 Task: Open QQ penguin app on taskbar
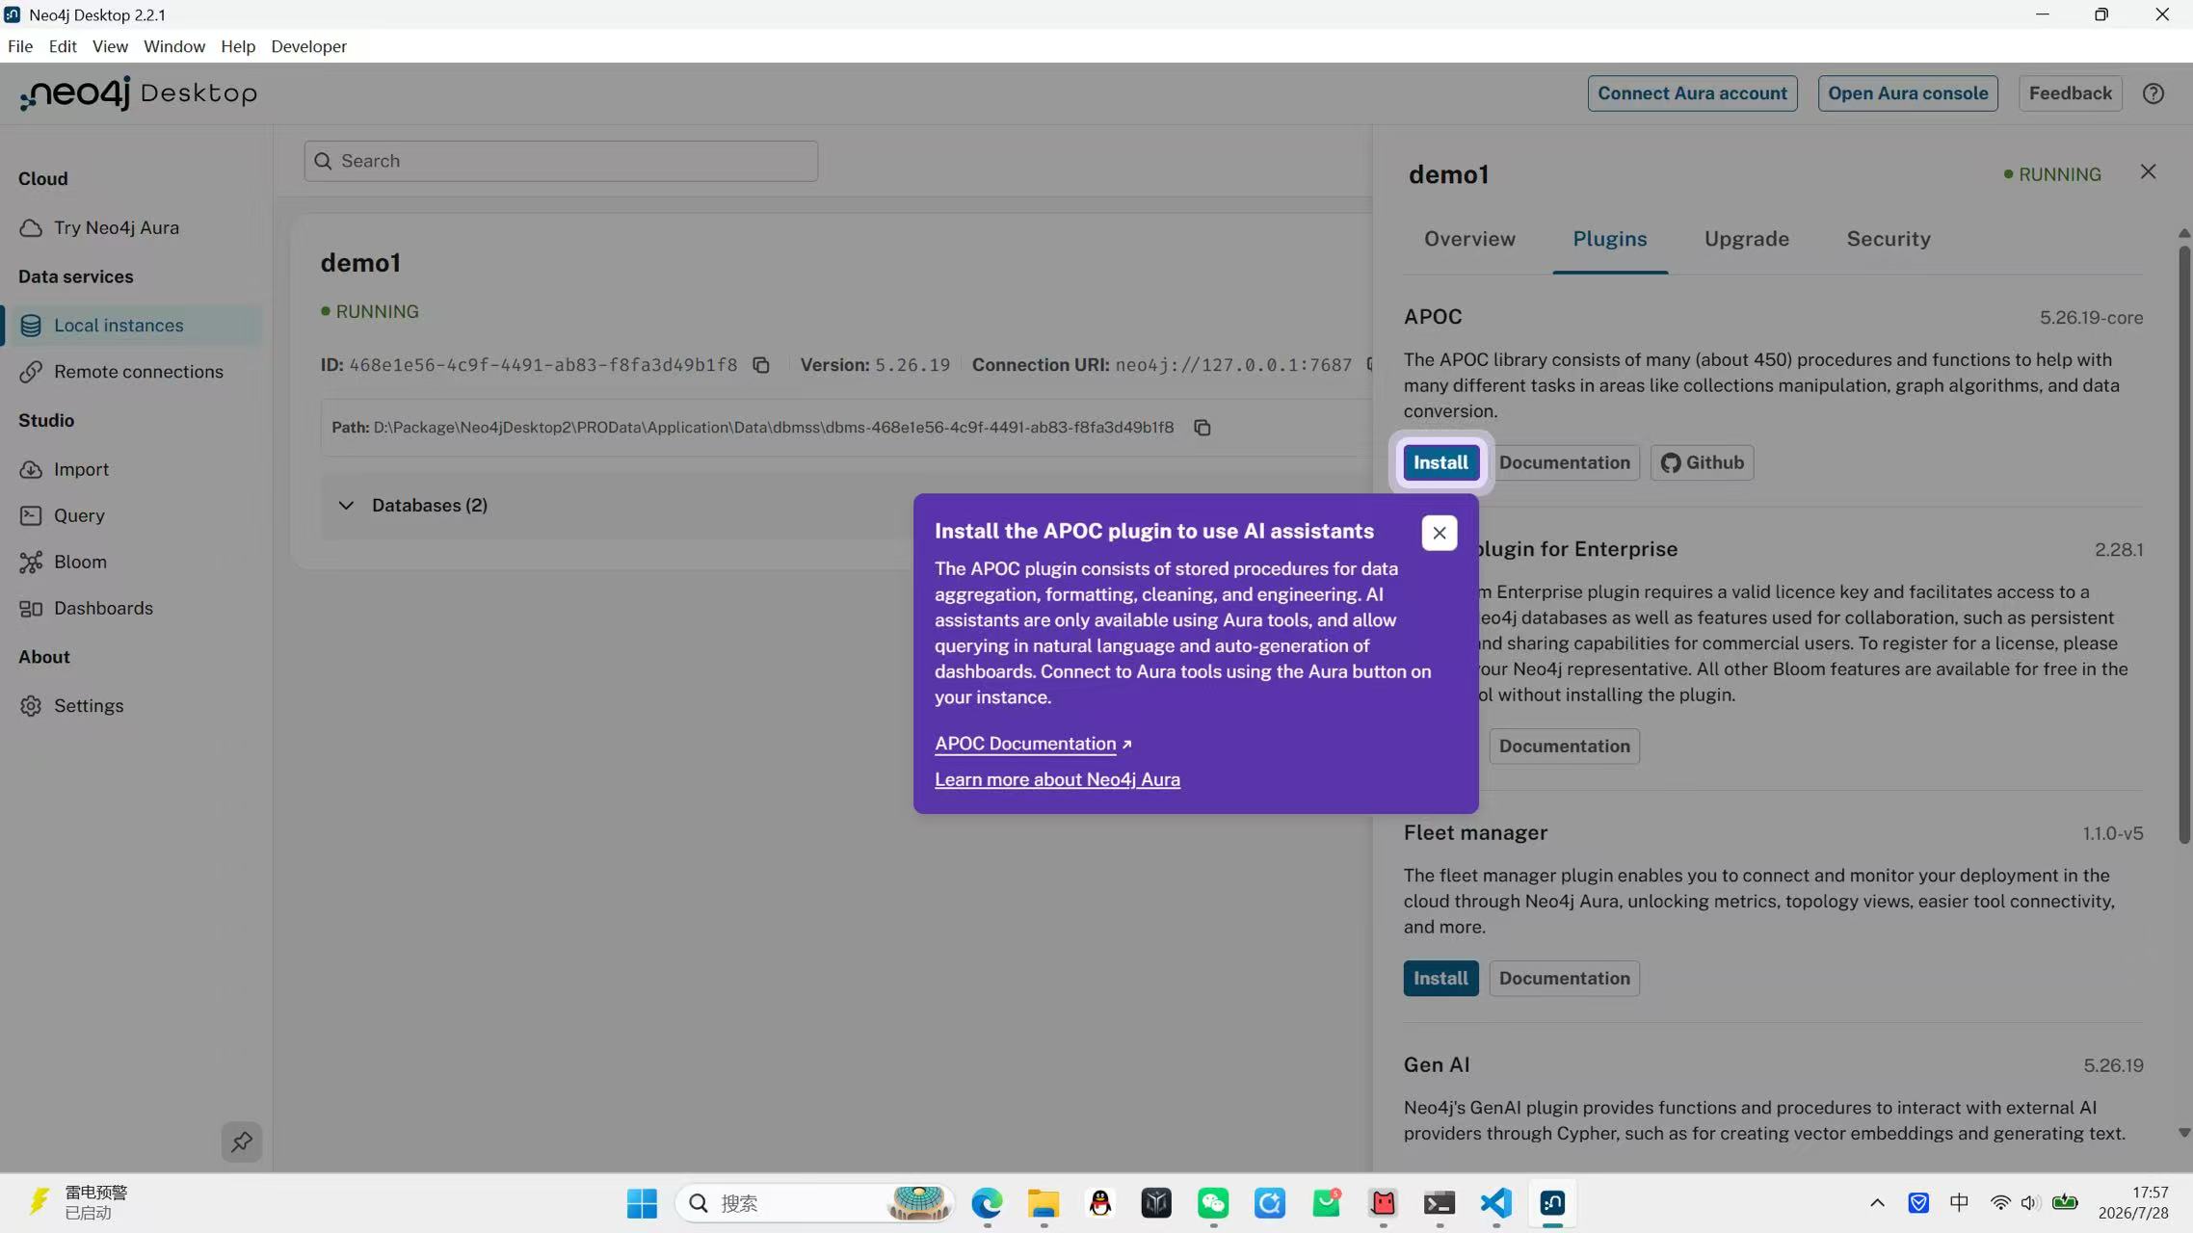click(1100, 1203)
